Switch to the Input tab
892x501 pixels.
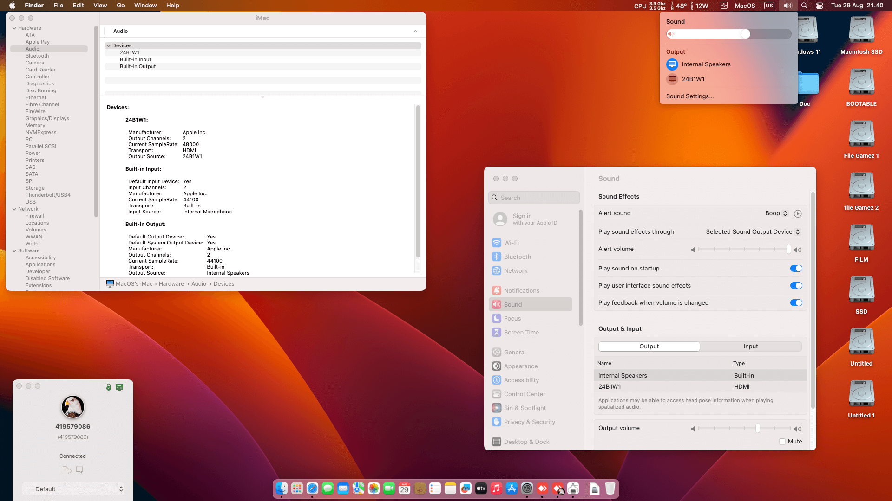(750, 347)
